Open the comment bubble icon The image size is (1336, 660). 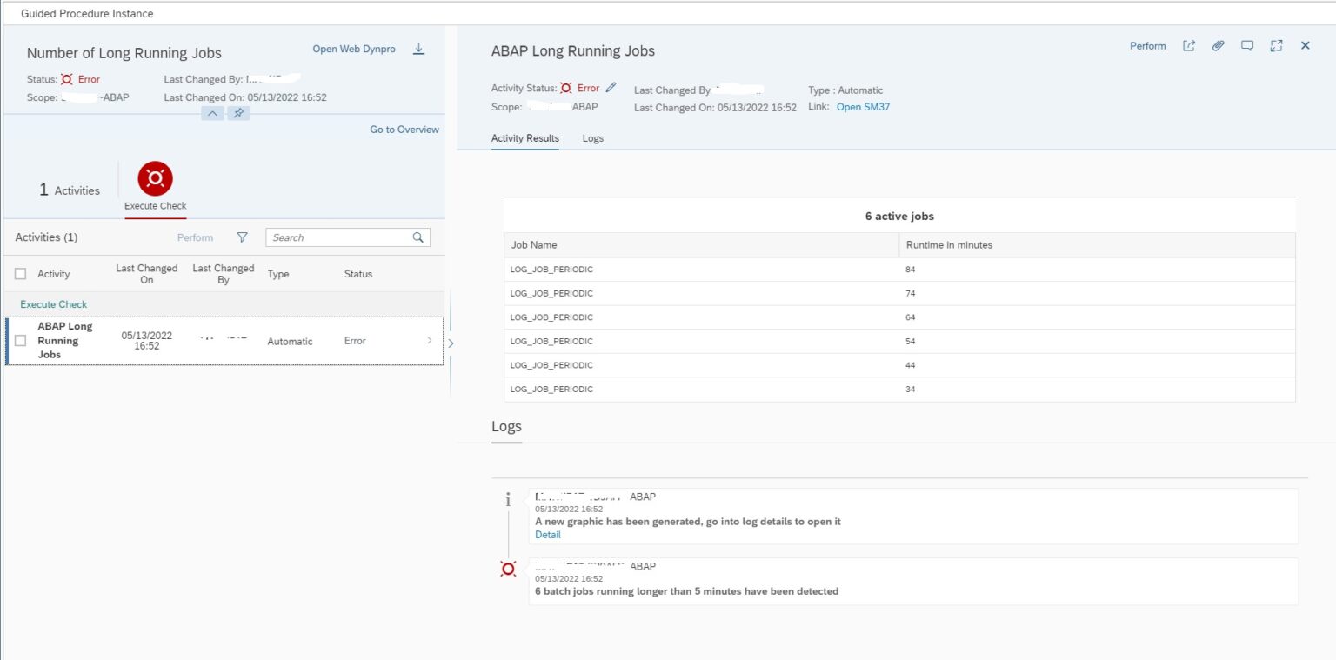[x=1247, y=45]
